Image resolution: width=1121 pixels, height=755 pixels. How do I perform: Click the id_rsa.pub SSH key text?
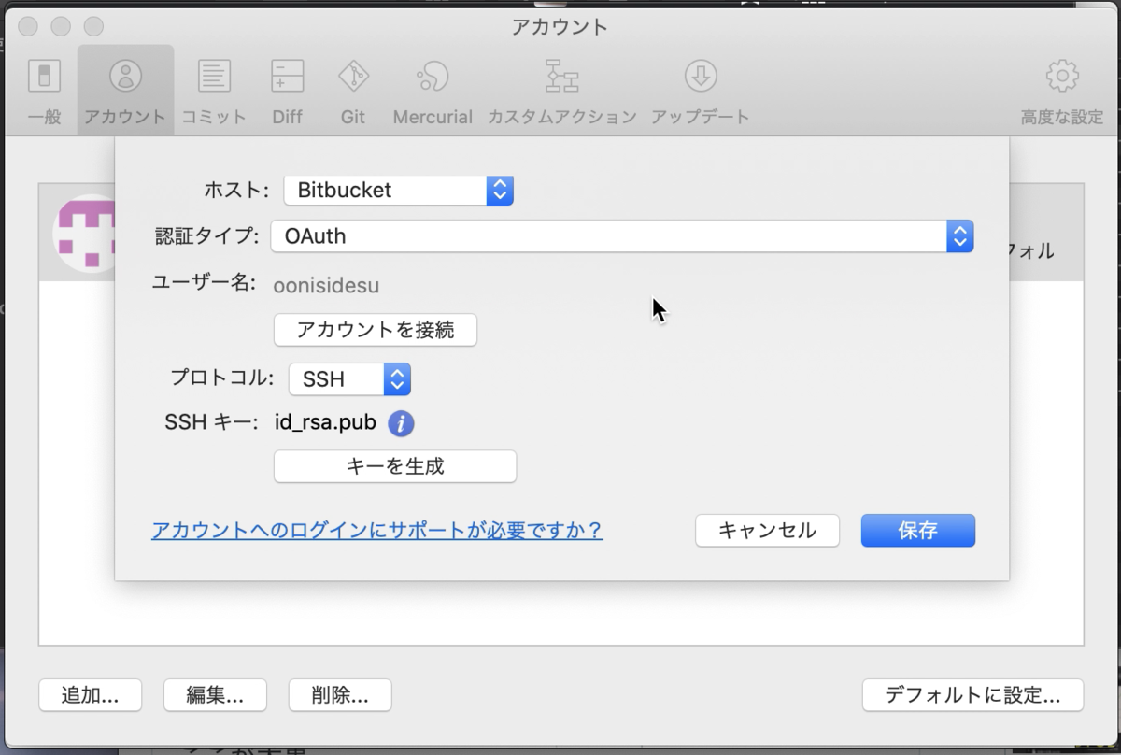coord(325,423)
